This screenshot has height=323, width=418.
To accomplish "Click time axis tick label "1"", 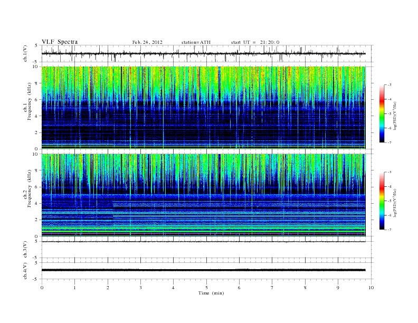I will click(74, 288).
